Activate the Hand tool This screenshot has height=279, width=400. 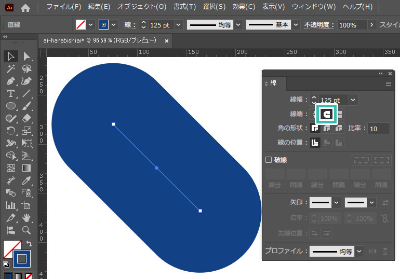(26, 218)
